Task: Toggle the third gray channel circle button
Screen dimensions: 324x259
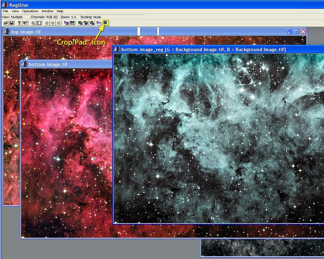Action: point(59,23)
